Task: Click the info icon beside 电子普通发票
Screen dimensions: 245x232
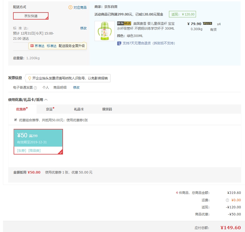Action: pyautogui.click(x=35, y=88)
